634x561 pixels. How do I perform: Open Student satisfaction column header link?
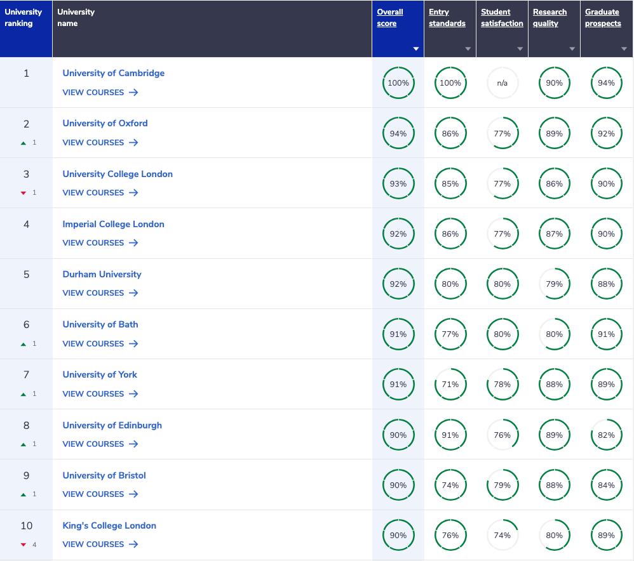(x=502, y=18)
